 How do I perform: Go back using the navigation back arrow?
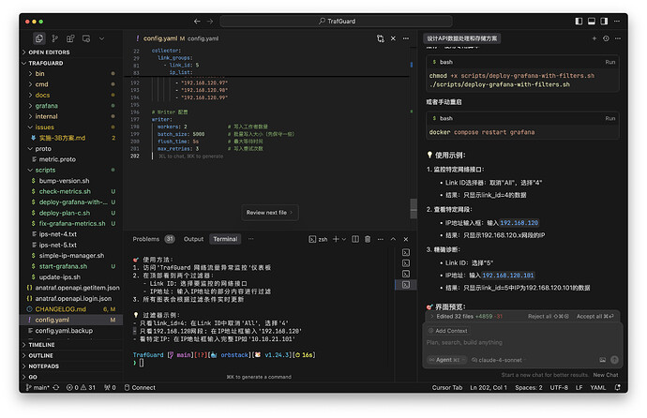197,21
